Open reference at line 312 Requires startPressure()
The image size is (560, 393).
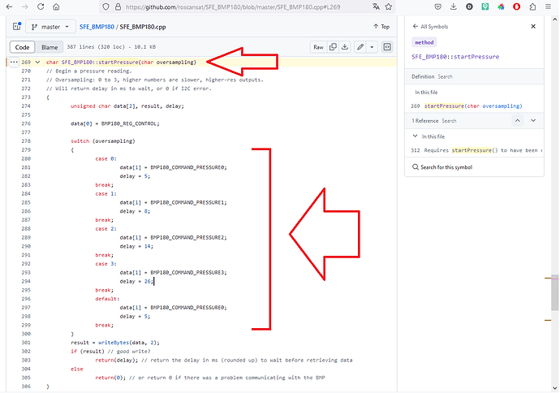[x=476, y=150]
